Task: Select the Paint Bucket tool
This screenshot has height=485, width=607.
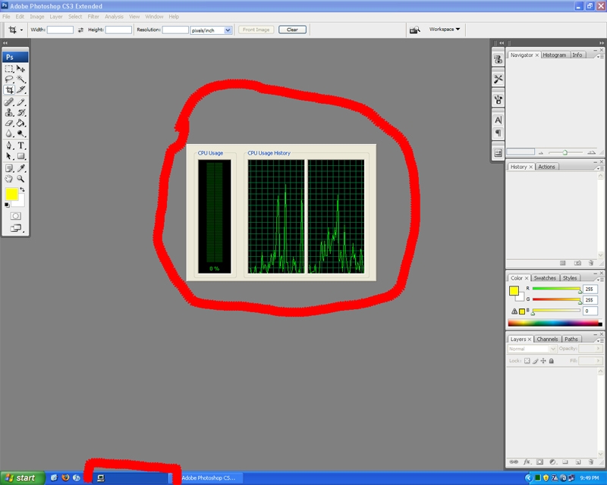Action: click(21, 123)
